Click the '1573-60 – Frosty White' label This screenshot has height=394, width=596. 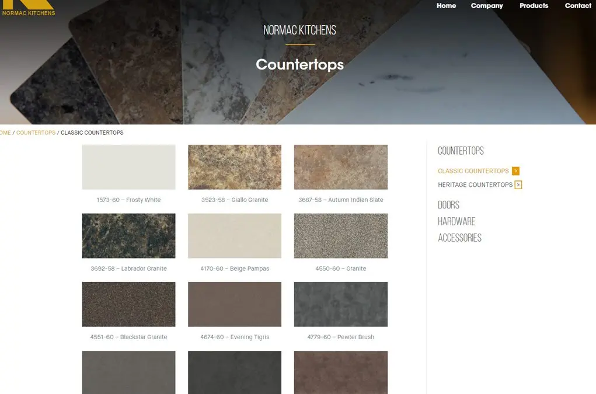128,200
